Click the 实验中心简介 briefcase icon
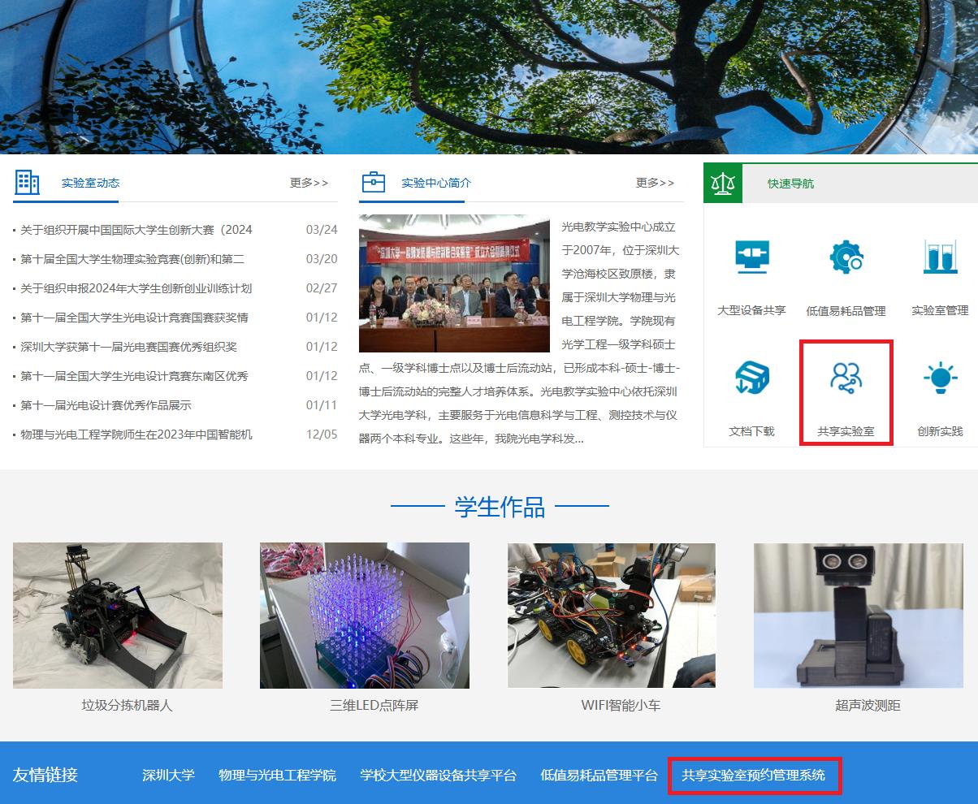This screenshot has width=978, height=804. point(373,182)
